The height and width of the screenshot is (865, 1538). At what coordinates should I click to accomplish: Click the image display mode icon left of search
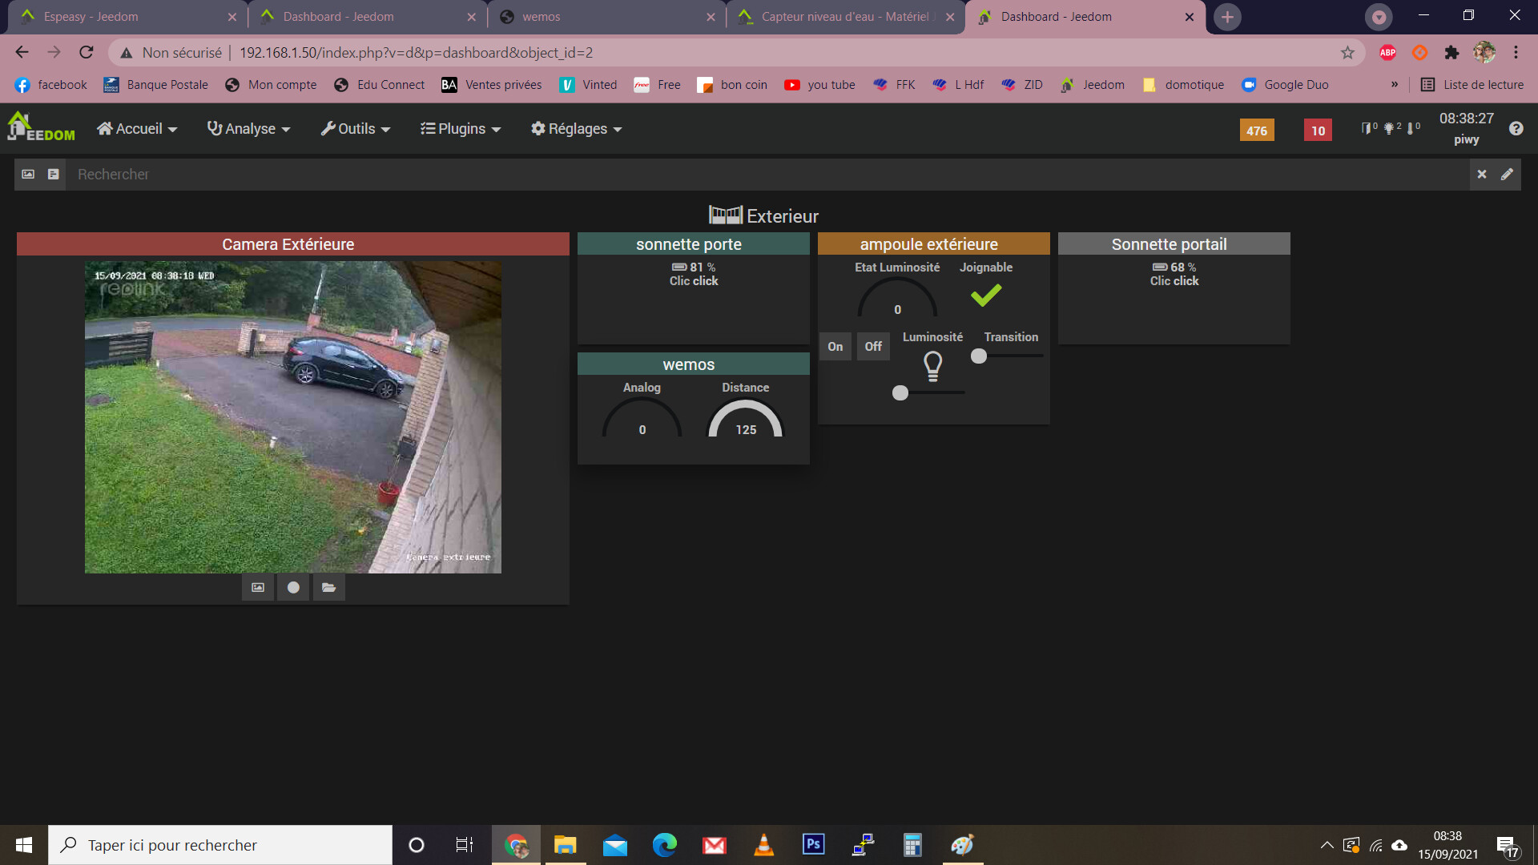tap(28, 174)
